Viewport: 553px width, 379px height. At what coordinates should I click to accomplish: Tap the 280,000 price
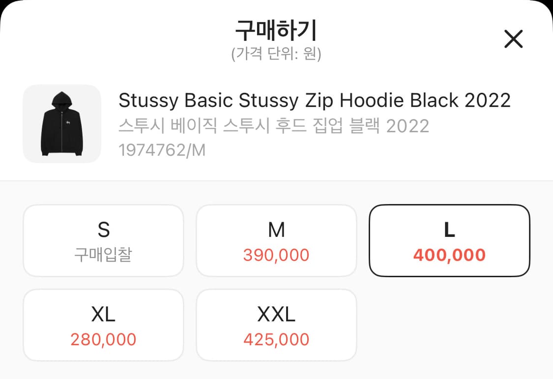(103, 339)
